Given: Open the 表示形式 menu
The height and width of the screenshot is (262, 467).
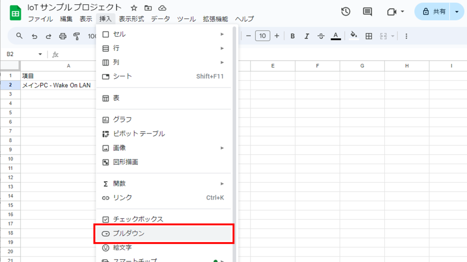Looking at the screenshot, I should (132, 19).
